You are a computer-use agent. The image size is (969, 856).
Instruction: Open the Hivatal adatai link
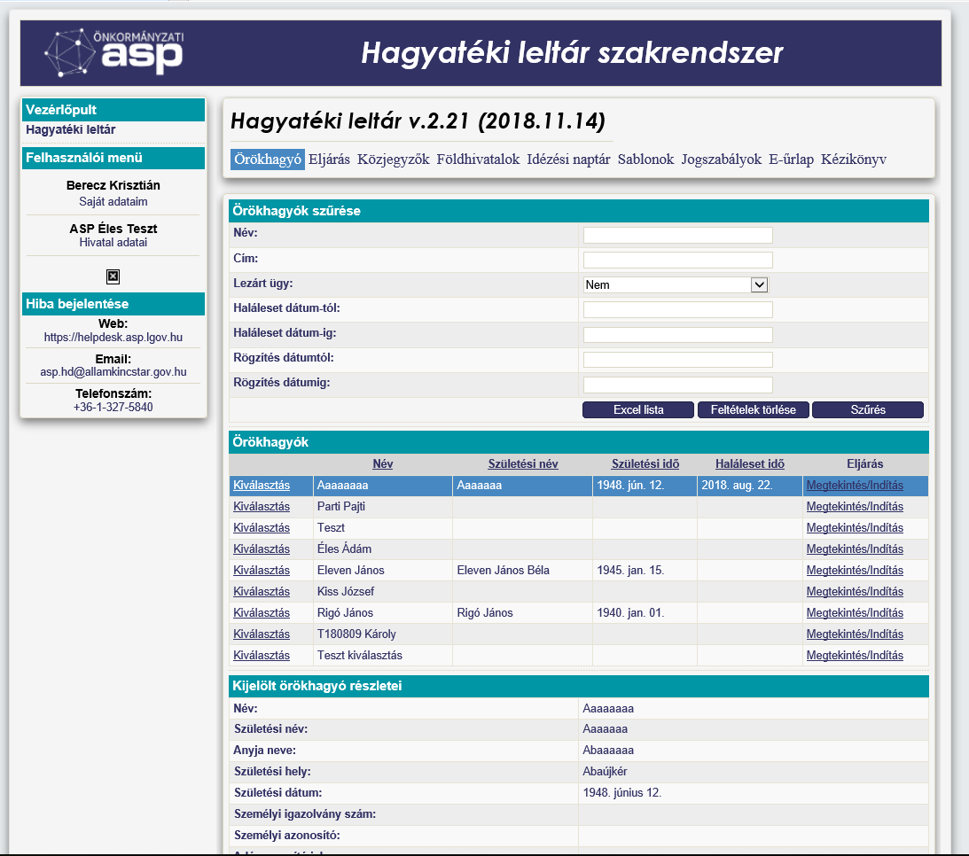pos(113,243)
